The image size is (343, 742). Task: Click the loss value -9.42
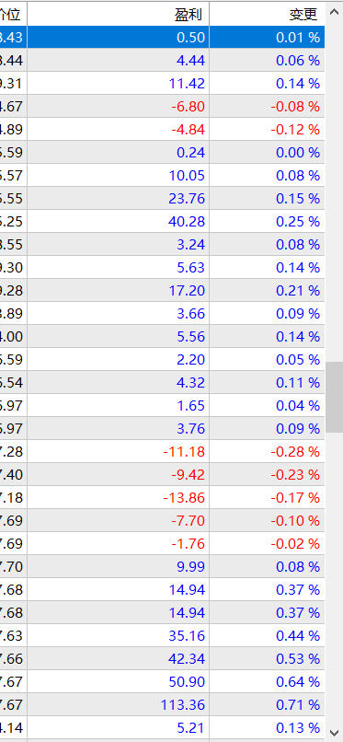point(188,475)
